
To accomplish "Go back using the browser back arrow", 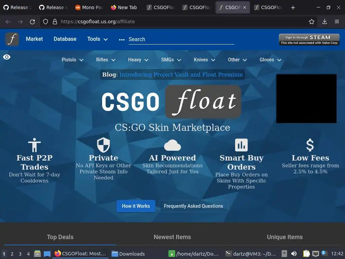I will [x=8, y=22].
